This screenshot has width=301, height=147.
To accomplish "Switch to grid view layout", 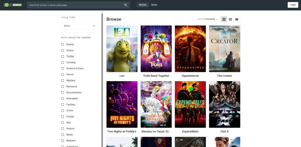I will [224, 19].
